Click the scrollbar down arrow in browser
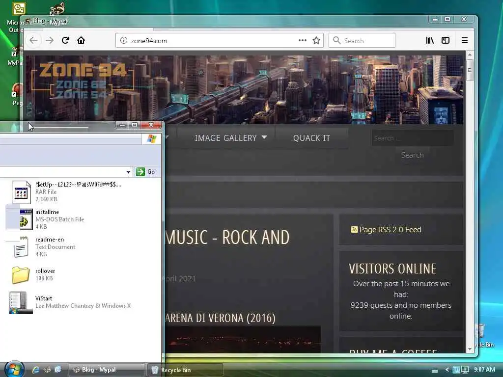Image resolution: width=503 pixels, height=377 pixels. pos(470,349)
